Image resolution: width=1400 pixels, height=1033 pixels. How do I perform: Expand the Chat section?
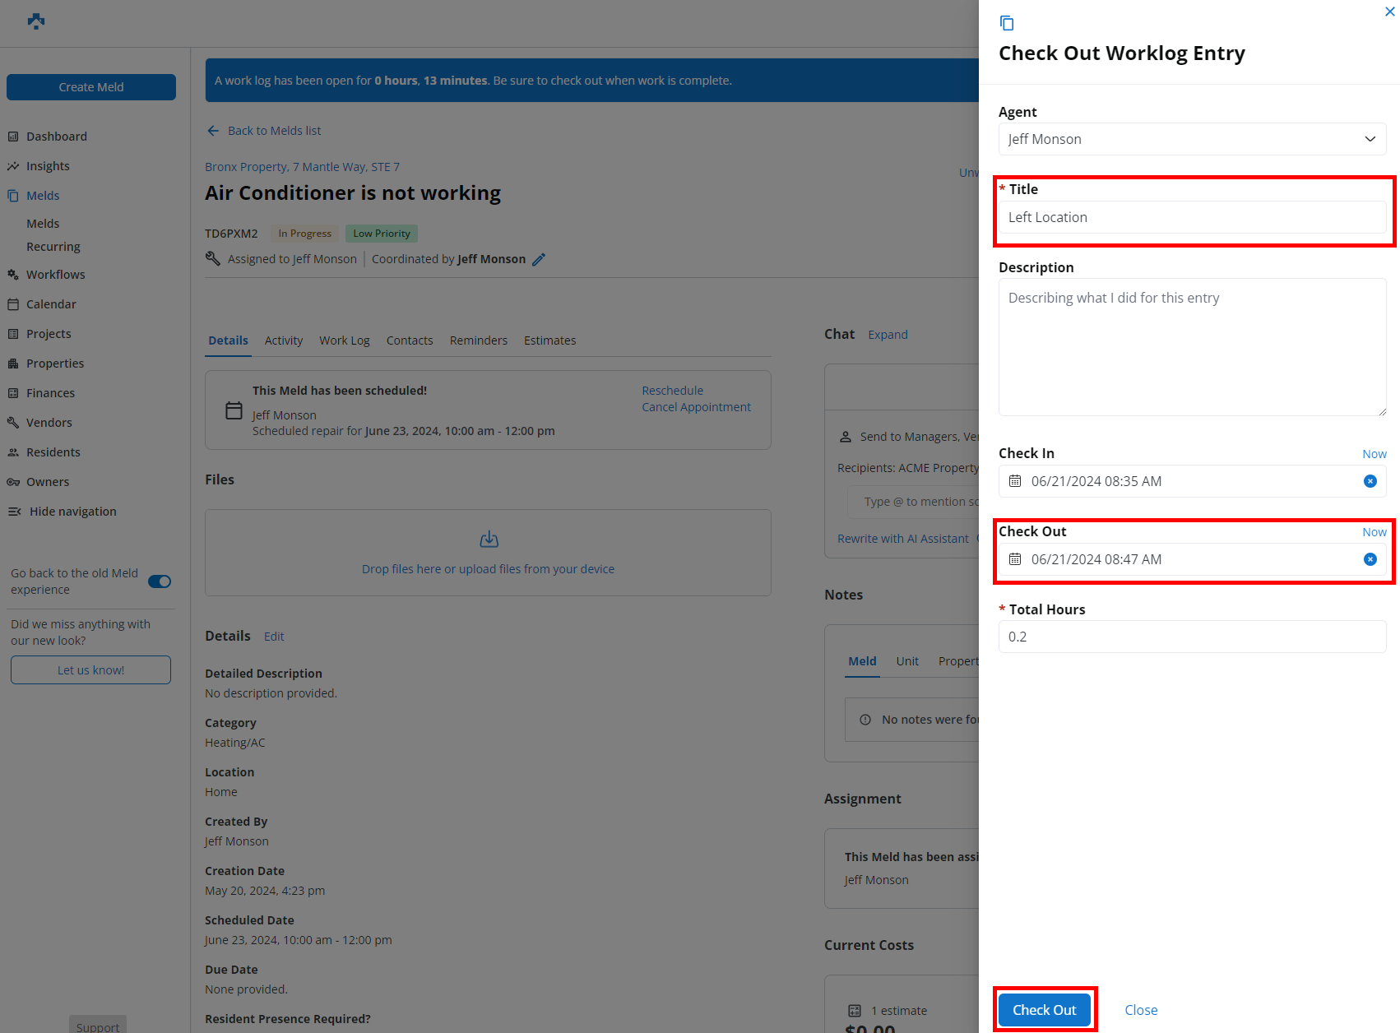[888, 335]
